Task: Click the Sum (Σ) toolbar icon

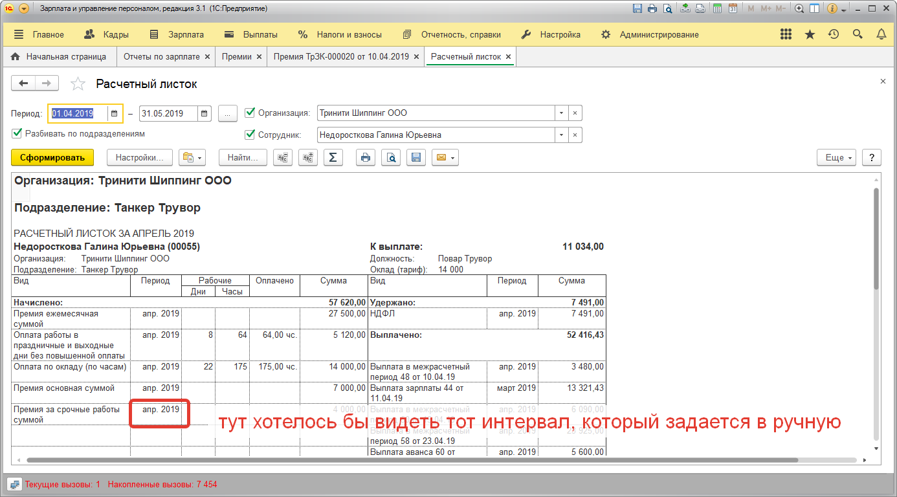Action: 333,157
